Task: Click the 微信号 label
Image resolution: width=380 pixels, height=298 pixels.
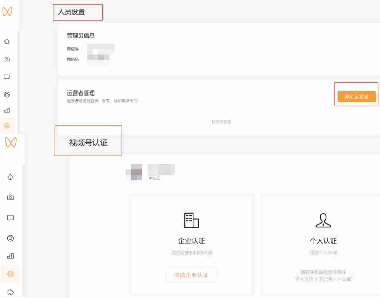Action: pyautogui.click(x=73, y=49)
